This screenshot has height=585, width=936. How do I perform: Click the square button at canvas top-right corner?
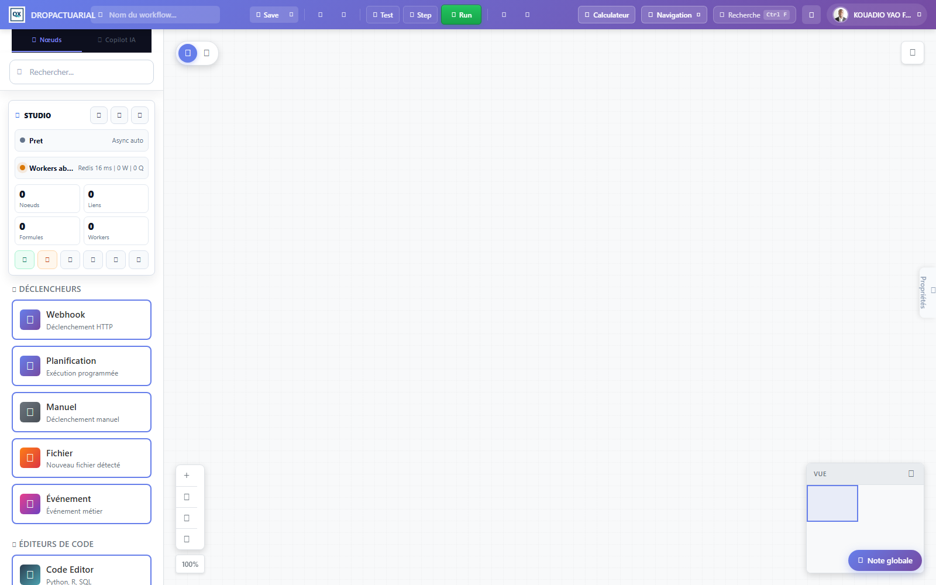pyautogui.click(x=913, y=53)
